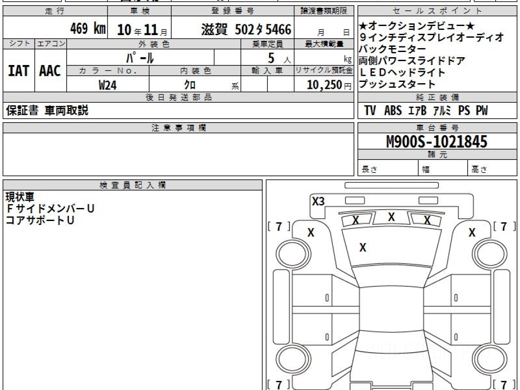This screenshot has height=390, width=520.
Task: Click the X3 damage mark on front bumper
Action: point(318,201)
